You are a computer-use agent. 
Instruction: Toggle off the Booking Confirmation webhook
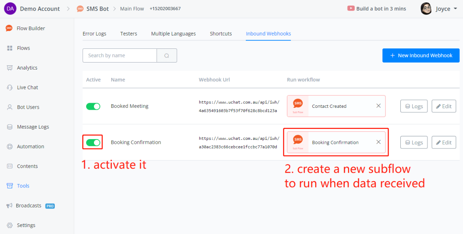click(93, 143)
